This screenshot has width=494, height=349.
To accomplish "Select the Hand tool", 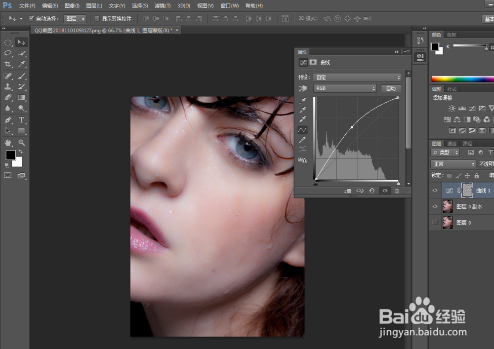I will [x=8, y=143].
